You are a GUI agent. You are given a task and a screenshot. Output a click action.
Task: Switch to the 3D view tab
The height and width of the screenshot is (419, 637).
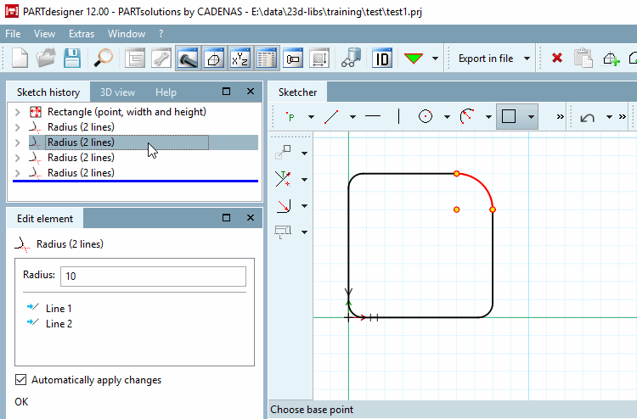[x=117, y=92]
